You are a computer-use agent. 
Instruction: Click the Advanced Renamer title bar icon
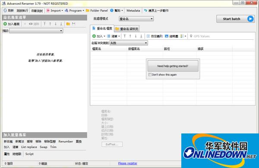[4, 3]
